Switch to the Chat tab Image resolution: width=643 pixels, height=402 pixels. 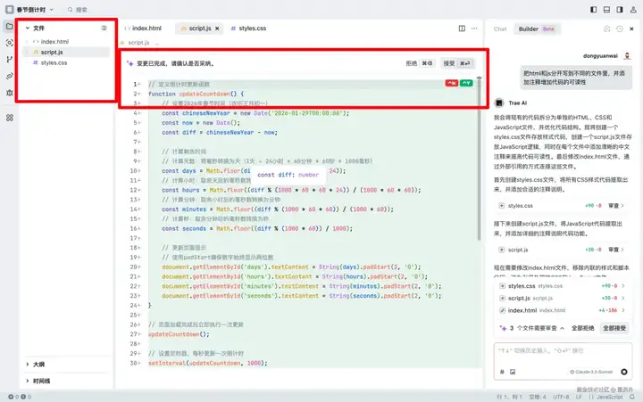point(500,29)
